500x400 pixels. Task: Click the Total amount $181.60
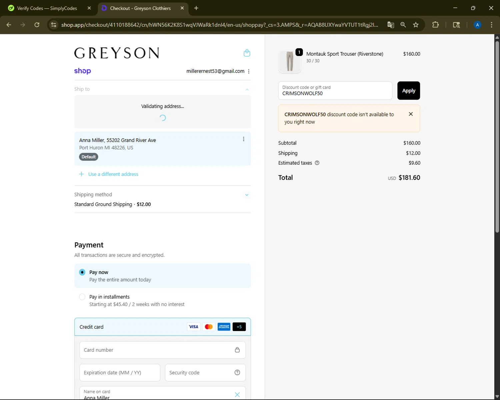point(409,178)
